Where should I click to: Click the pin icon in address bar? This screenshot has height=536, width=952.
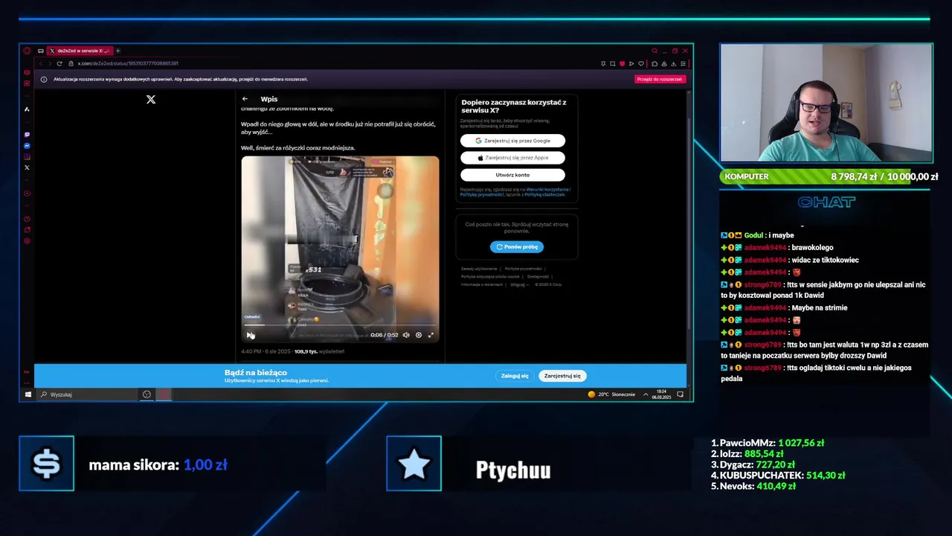point(603,63)
